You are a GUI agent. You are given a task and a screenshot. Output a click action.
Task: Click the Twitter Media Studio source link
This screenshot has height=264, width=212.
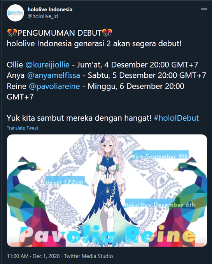coord(89,256)
